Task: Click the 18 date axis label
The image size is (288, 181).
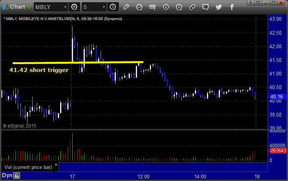Action: [x=257, y=176]
